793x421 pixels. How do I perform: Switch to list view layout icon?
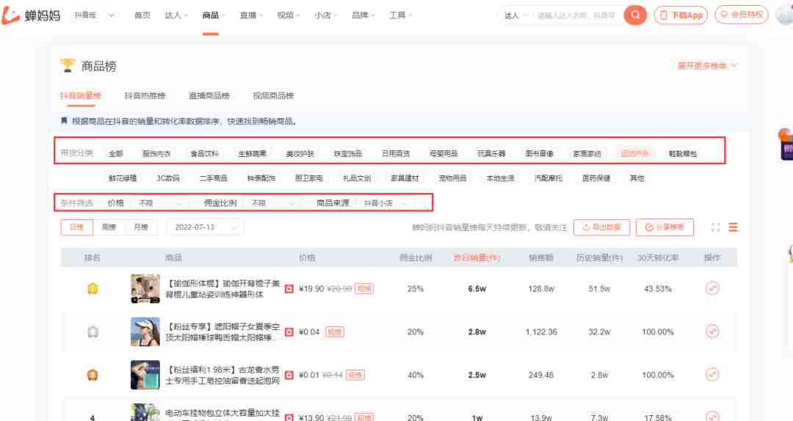point(733,227)
